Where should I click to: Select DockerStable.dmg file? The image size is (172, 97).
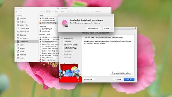pyautogui.click(x=49, y=20)
